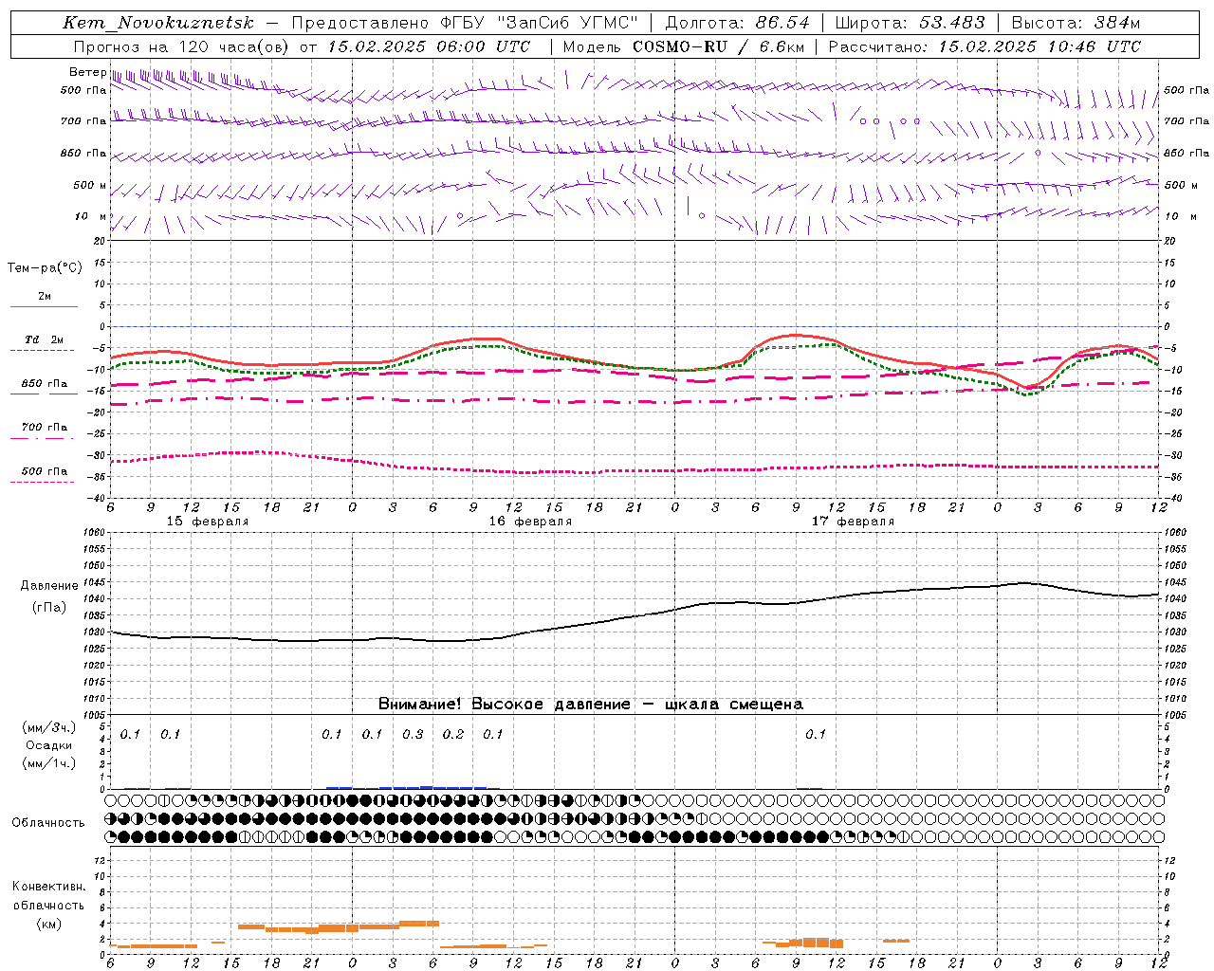Select the longitude value Долгота: 86.54
This screenshot has width=1214, height=971.
[737, 23]
